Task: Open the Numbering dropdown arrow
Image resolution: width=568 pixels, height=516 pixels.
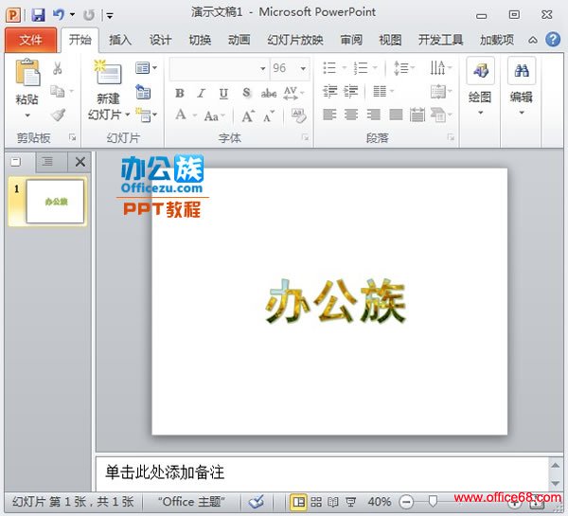Action: click(375, 68)
